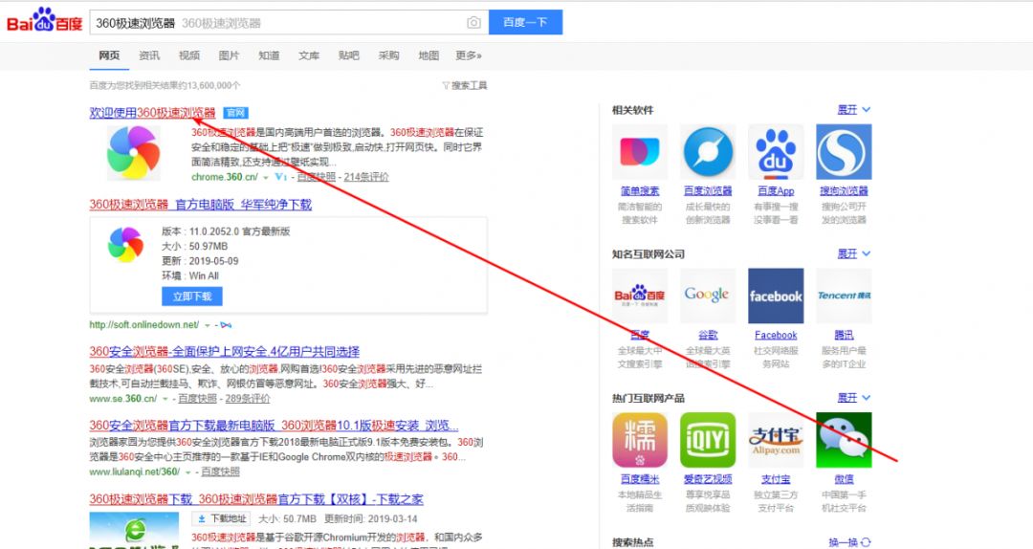Open the 更多» menu

469,55
